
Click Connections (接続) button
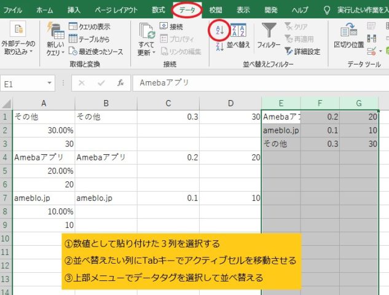tap(171, 26)
